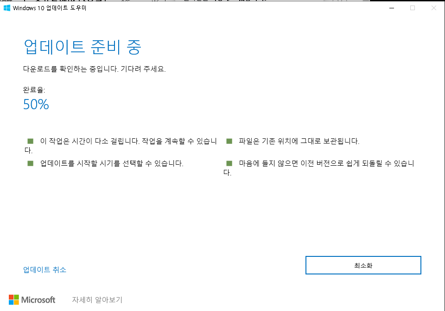Click the green bullet beside 업데이트를 시작할 시기를
445x311 pixels.
[x=31, y=163]
